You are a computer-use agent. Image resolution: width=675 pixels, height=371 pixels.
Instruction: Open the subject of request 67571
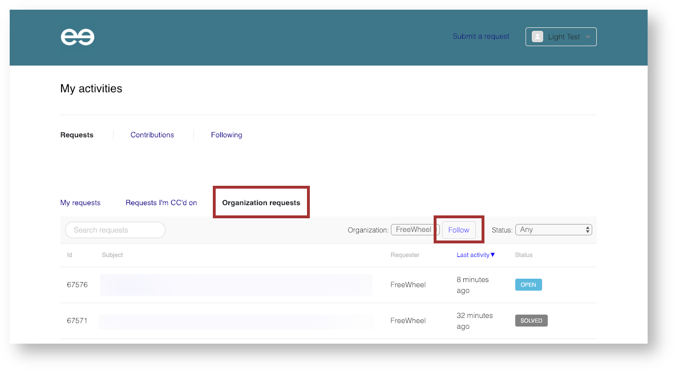point(236,321)
